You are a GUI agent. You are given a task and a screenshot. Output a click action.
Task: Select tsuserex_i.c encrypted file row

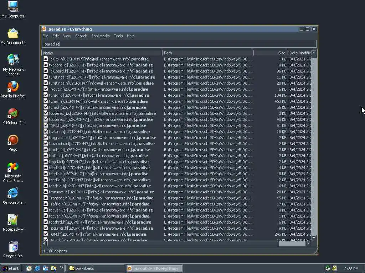(177, 113)
